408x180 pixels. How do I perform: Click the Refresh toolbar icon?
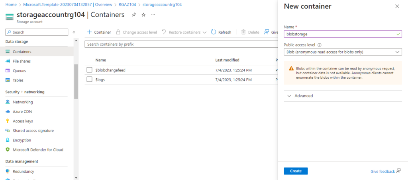click(x=214, y=32)
